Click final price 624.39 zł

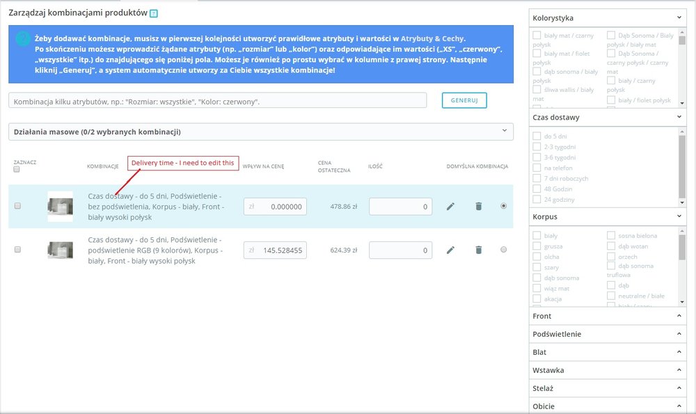344,250
